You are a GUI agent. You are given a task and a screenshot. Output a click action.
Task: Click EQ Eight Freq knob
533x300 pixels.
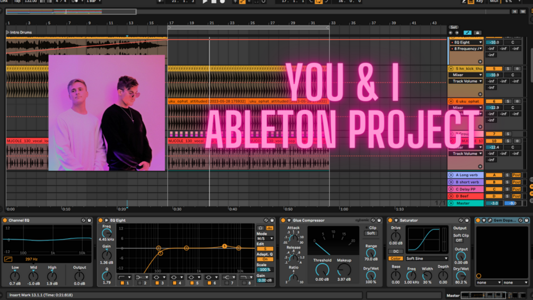[107, 233]
